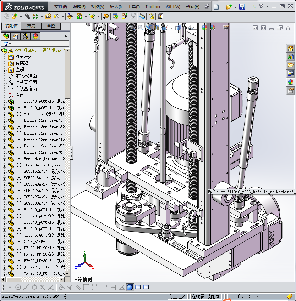Open the Design Library task pane

(x=290, y=57)
